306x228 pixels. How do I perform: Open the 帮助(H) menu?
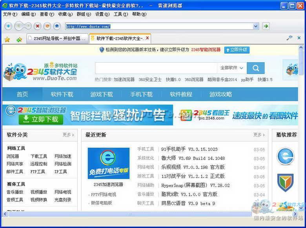(139, 14)
